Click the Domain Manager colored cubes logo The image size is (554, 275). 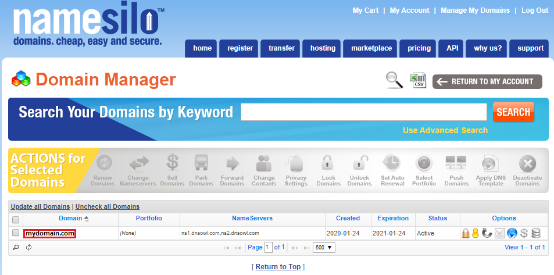[x=21, y=78]
